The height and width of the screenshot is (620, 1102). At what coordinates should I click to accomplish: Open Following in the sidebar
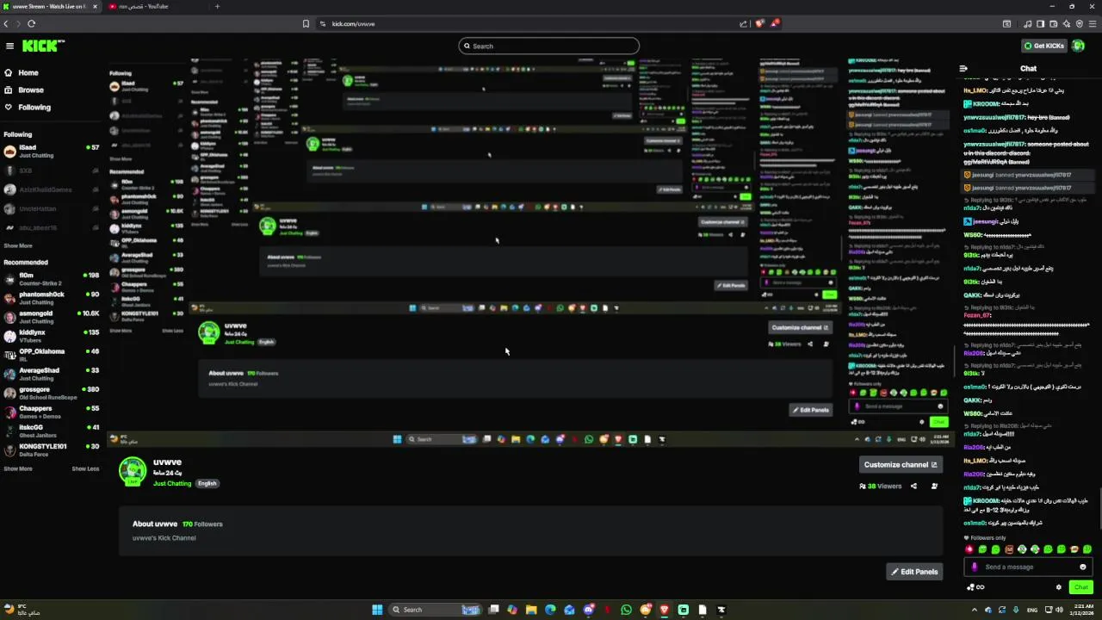coord(28,107)
